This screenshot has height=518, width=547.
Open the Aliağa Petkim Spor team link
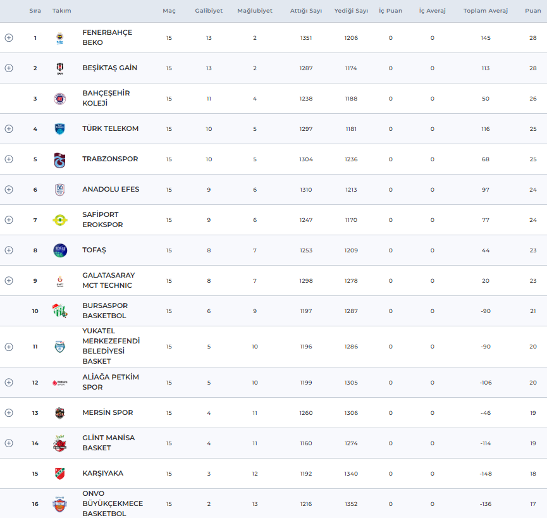click(x=110, y=382)
